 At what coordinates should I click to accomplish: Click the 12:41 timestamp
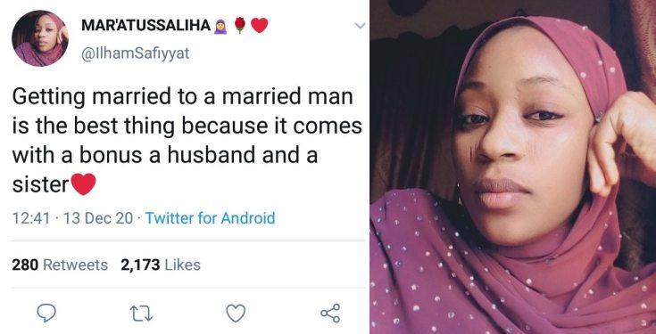(x=31, y=218)
